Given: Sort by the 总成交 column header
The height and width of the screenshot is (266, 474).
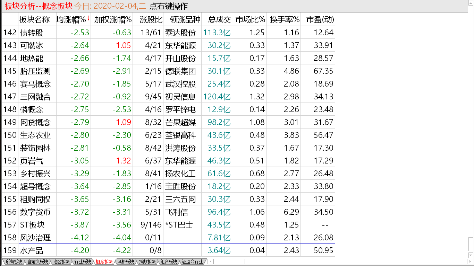Looking at the screenshot, I should coord(219,19).
